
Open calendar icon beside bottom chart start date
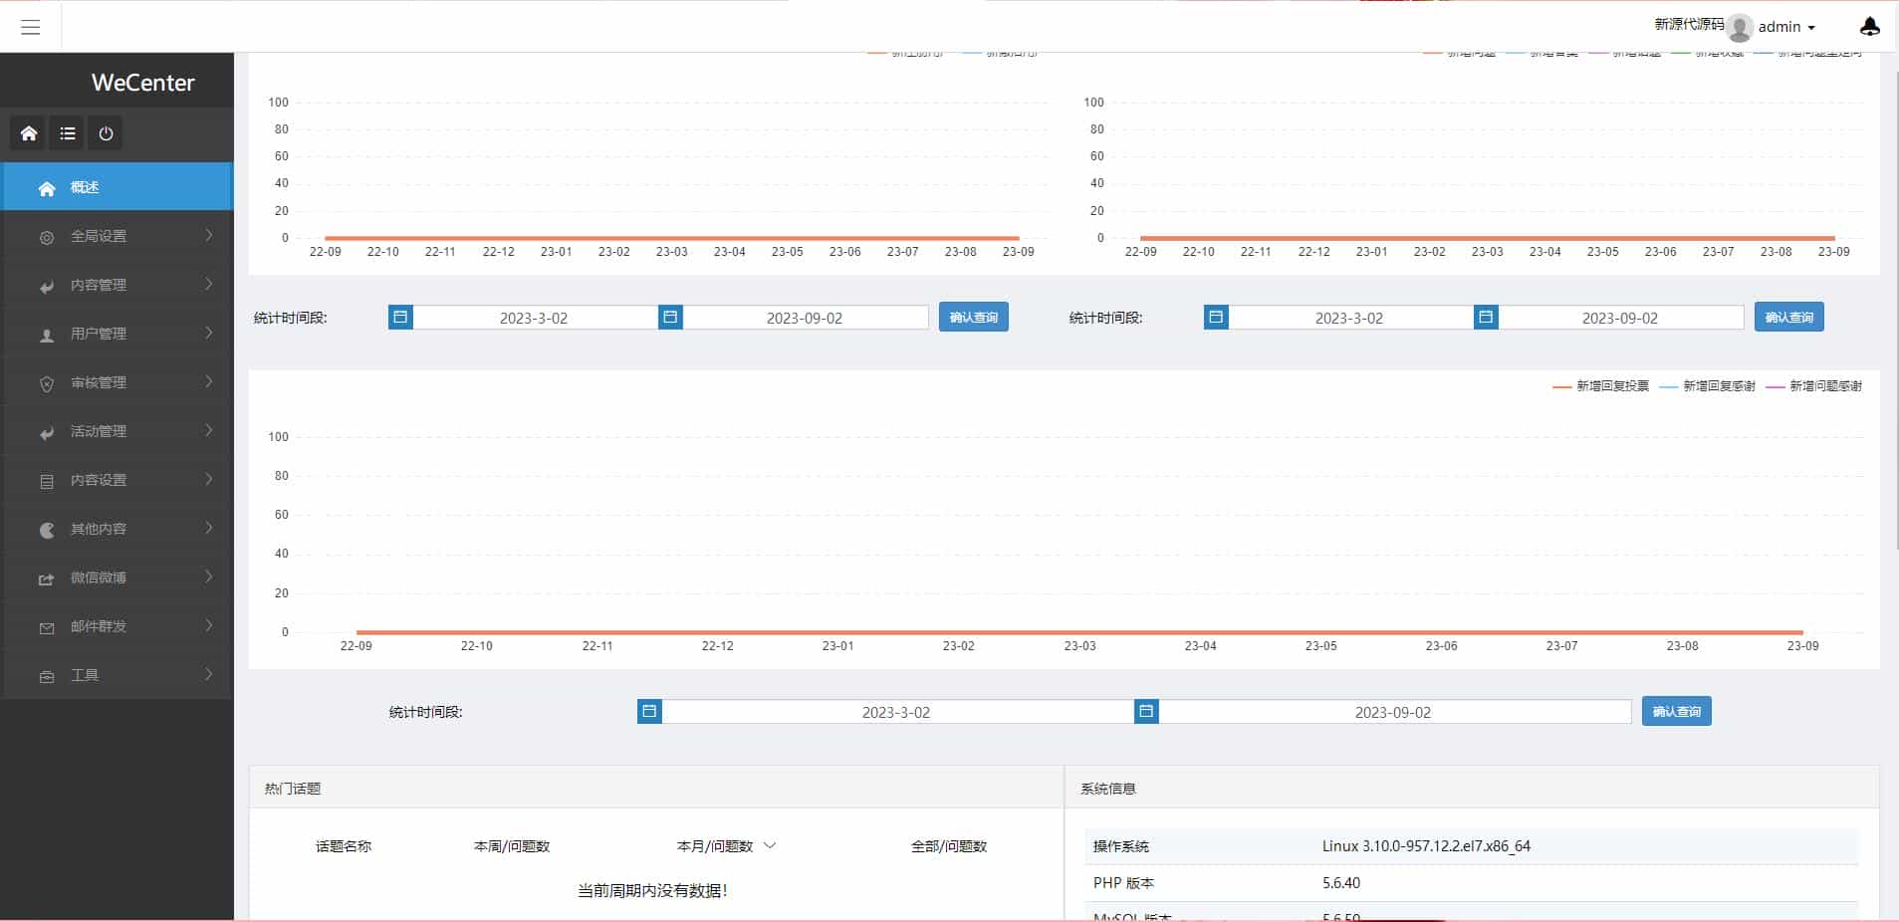click(x=649, y=712)
